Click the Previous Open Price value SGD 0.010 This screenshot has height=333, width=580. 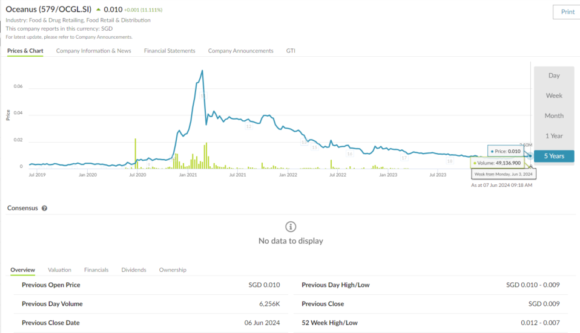click(264, 285)
